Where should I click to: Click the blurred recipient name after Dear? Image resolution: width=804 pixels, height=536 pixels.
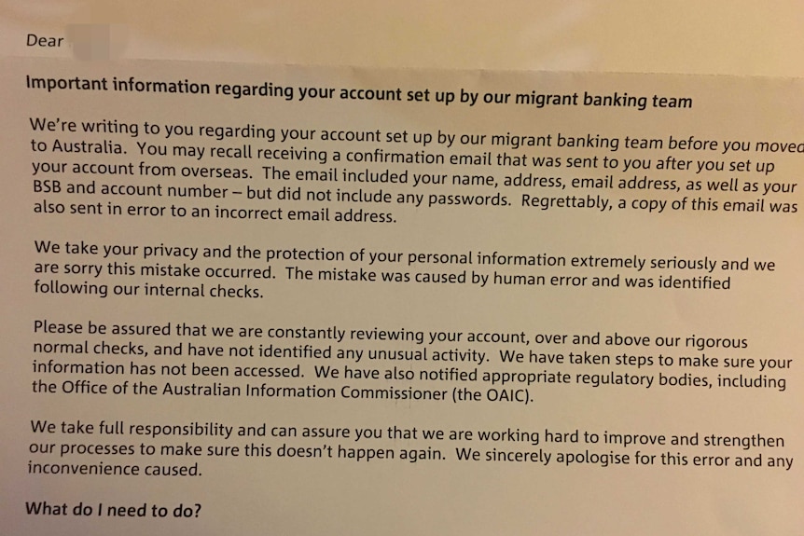click(90, 42)
